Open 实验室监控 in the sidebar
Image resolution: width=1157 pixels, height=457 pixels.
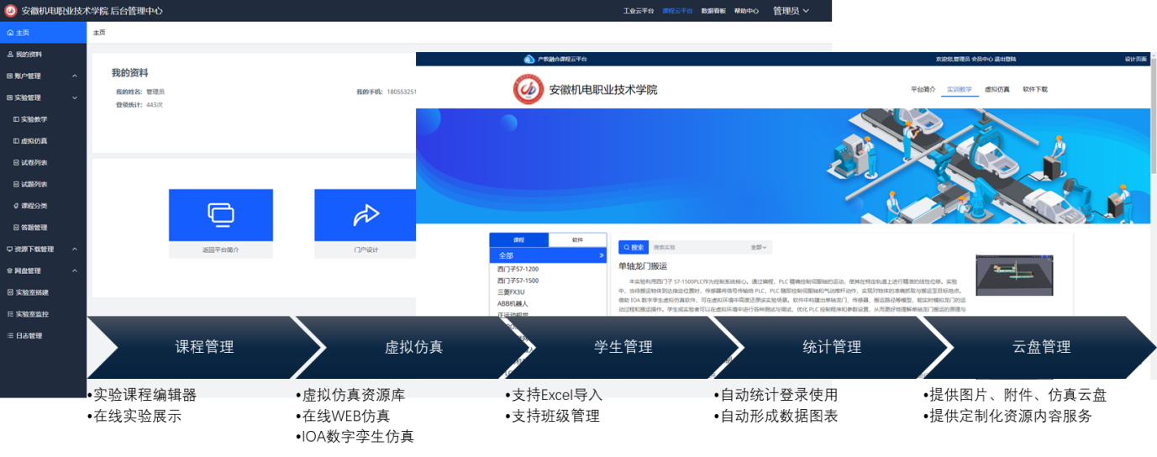(28, 314)
